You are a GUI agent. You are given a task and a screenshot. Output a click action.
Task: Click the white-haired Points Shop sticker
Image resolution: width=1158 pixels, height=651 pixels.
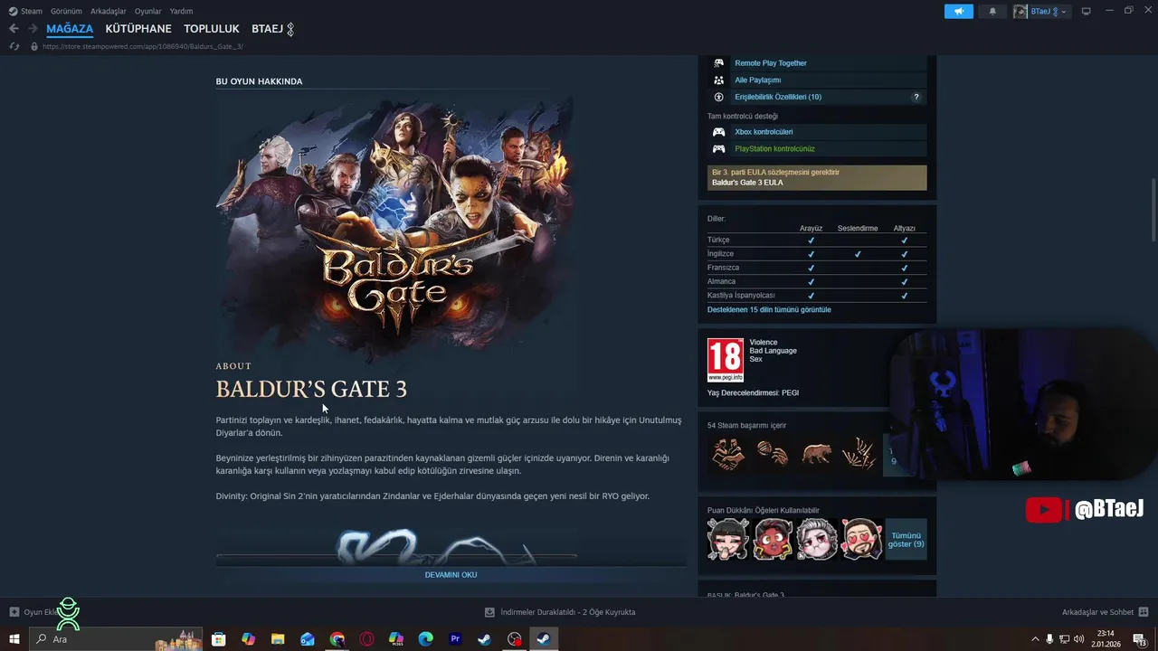point(816,539)
